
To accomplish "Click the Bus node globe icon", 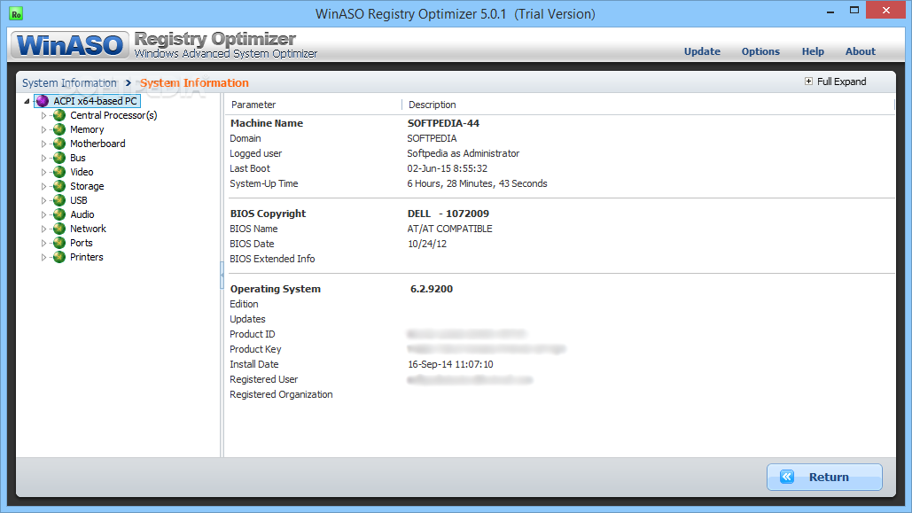I will point(59,158).
